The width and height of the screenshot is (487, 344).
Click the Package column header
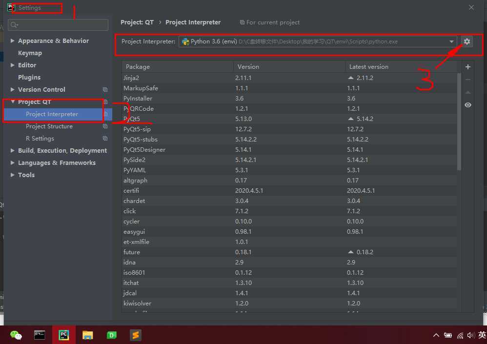point(178,67)
